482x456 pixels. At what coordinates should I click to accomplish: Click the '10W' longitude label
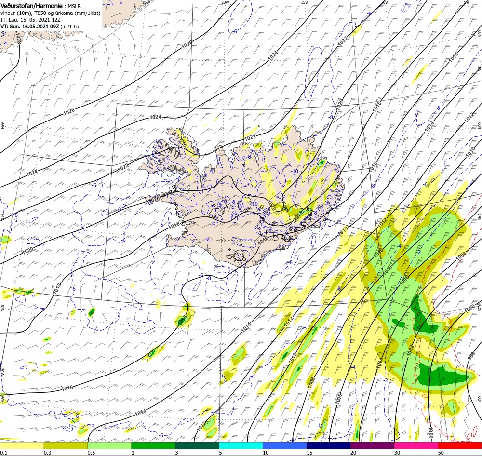[385, 2]
